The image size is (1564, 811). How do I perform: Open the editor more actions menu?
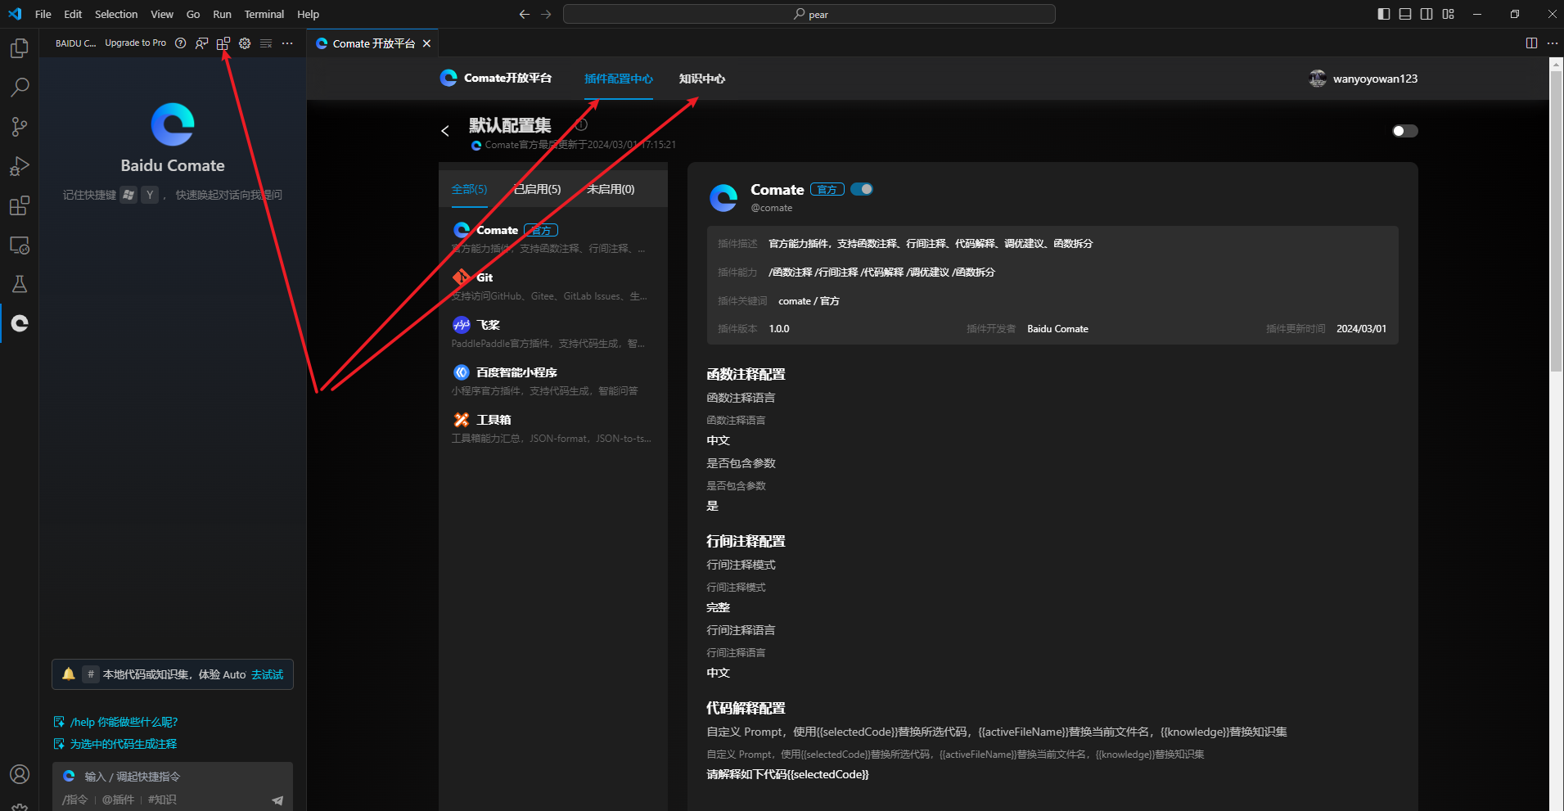tap(1553, 43)
